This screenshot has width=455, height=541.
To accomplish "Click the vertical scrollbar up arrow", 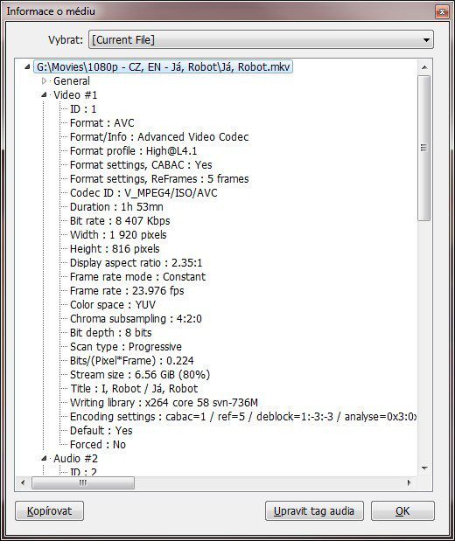I will (x=424, y=67).
